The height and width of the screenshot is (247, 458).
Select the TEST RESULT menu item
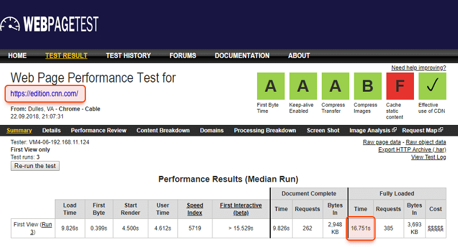tap(66, 56)
